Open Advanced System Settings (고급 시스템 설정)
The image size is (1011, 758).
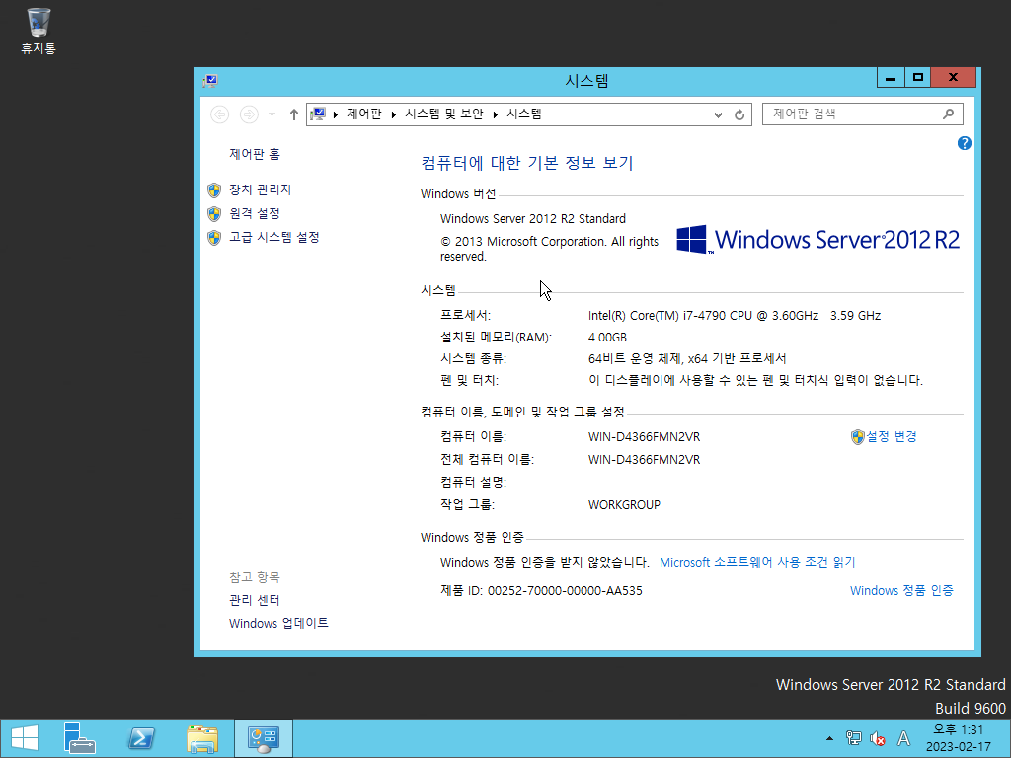tap(274, 237)
